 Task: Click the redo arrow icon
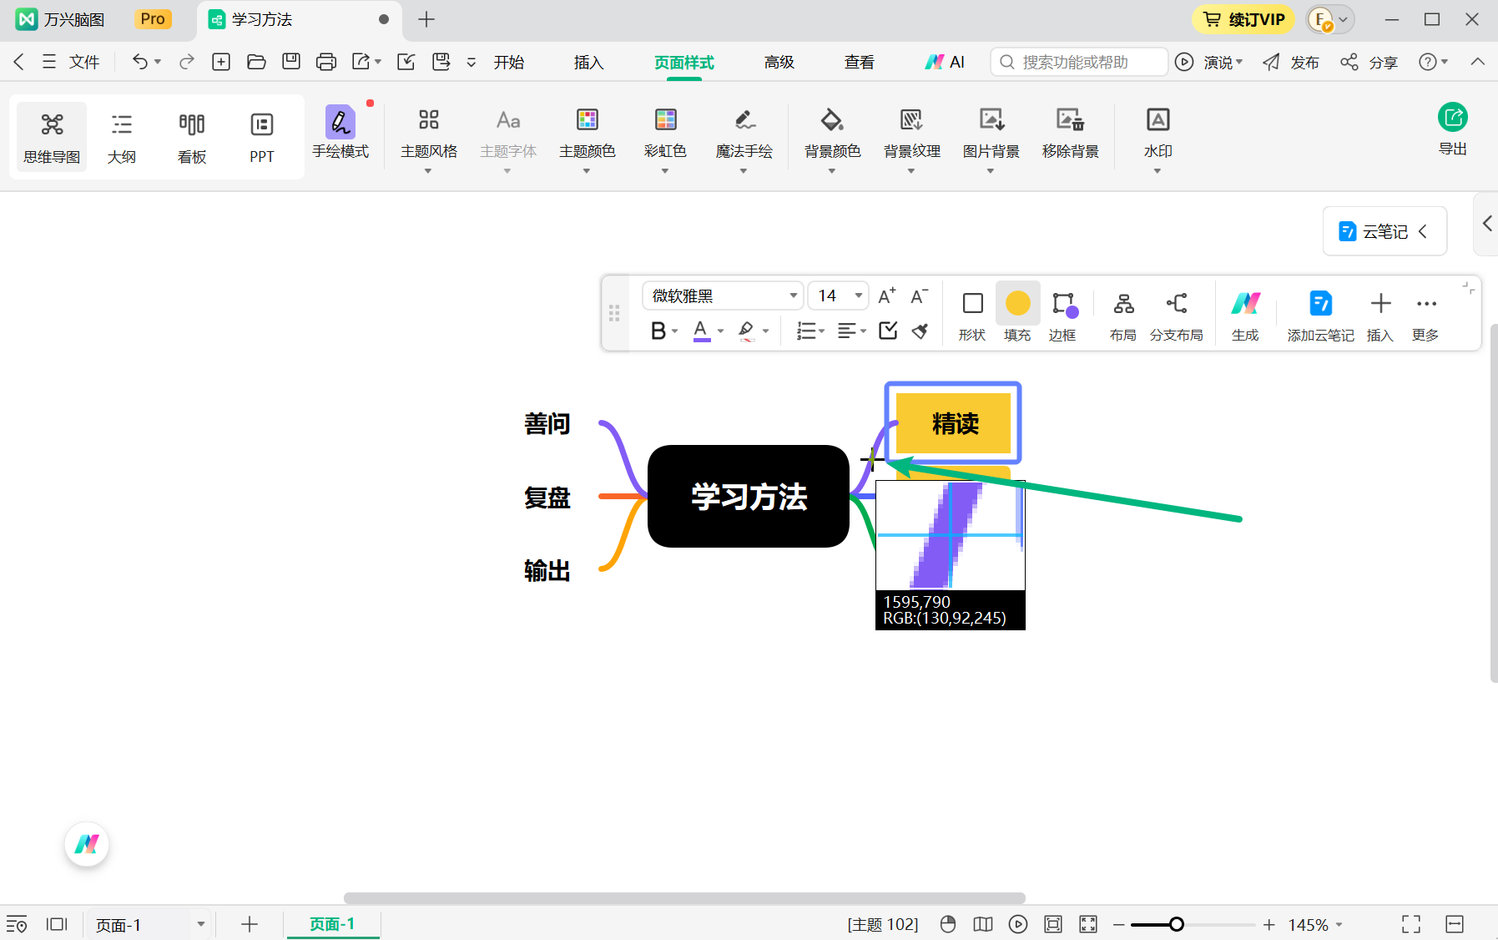186,62
